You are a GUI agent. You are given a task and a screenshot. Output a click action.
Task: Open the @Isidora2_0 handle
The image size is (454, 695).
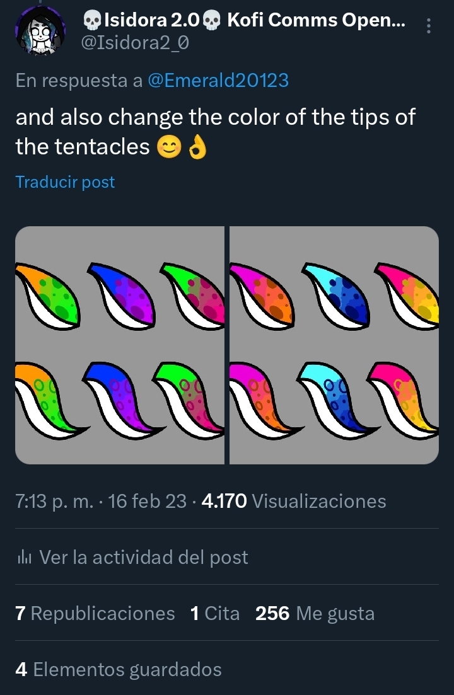tap(135, 43)
